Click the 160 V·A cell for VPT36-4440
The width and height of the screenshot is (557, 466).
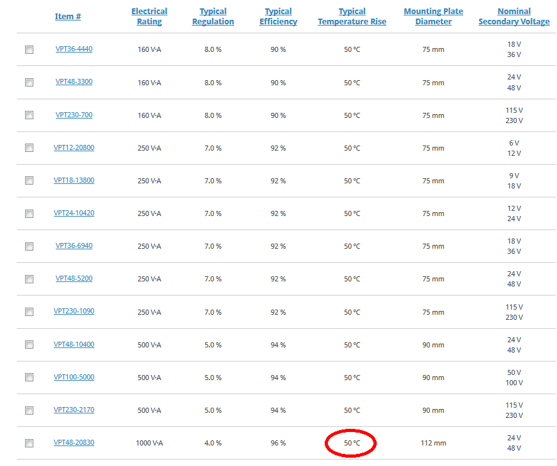(149, 50)
